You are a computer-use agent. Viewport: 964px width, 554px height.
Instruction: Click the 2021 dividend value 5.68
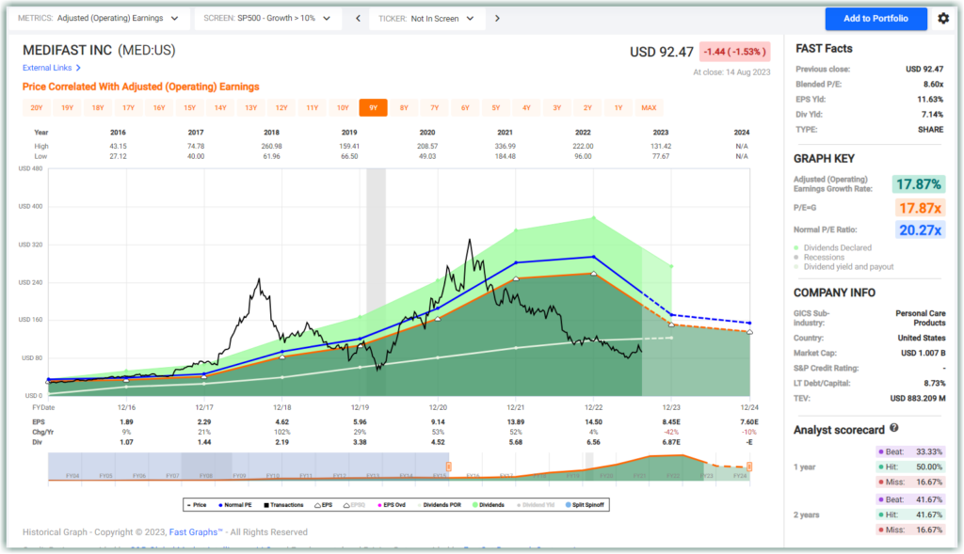(516, 442)
